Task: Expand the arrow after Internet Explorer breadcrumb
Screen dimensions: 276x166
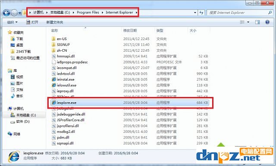Action: pyautogui.click(x=136, y=13)
